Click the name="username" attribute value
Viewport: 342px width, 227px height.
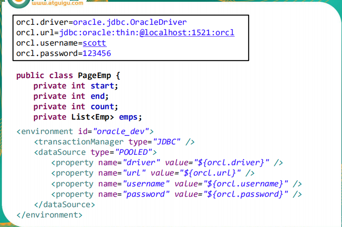point(146,184)
